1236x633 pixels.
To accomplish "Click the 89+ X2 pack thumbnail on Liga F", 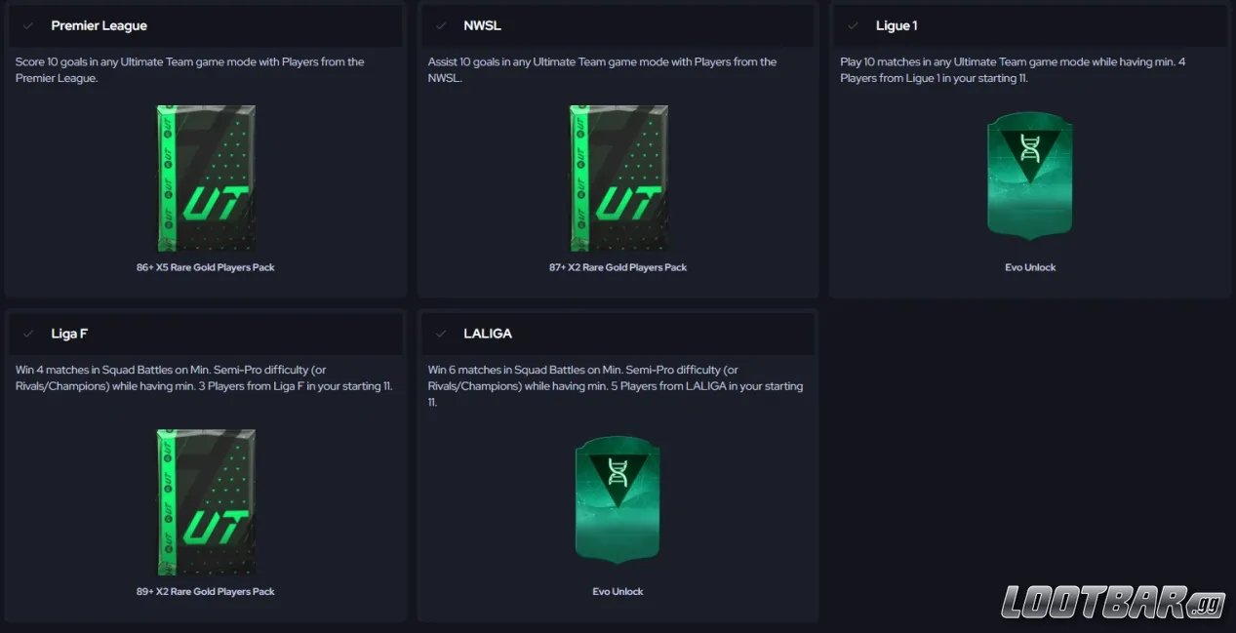I will point(206,501).
